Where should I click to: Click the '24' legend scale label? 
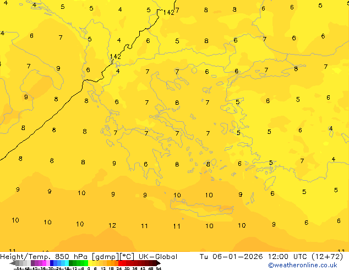[119, 268]
